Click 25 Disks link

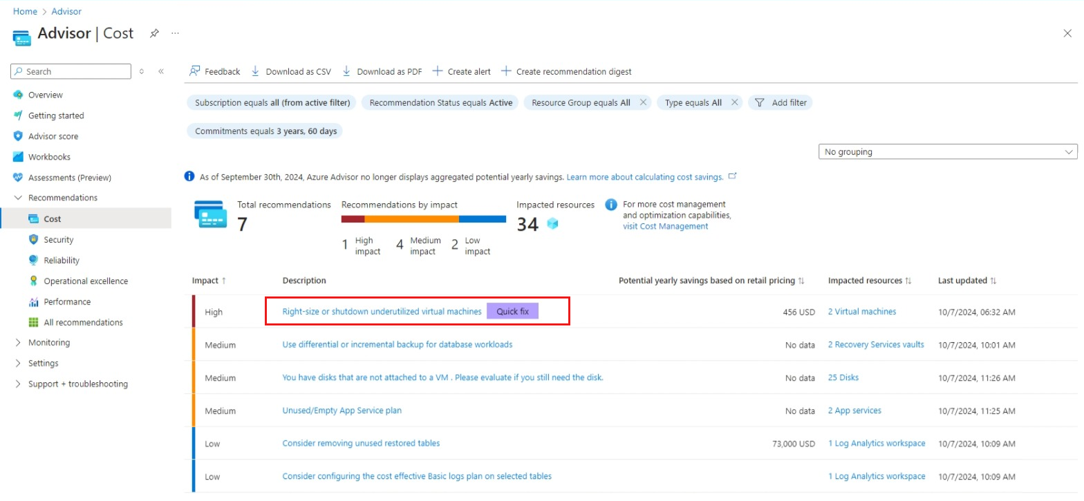coord(843,377)
